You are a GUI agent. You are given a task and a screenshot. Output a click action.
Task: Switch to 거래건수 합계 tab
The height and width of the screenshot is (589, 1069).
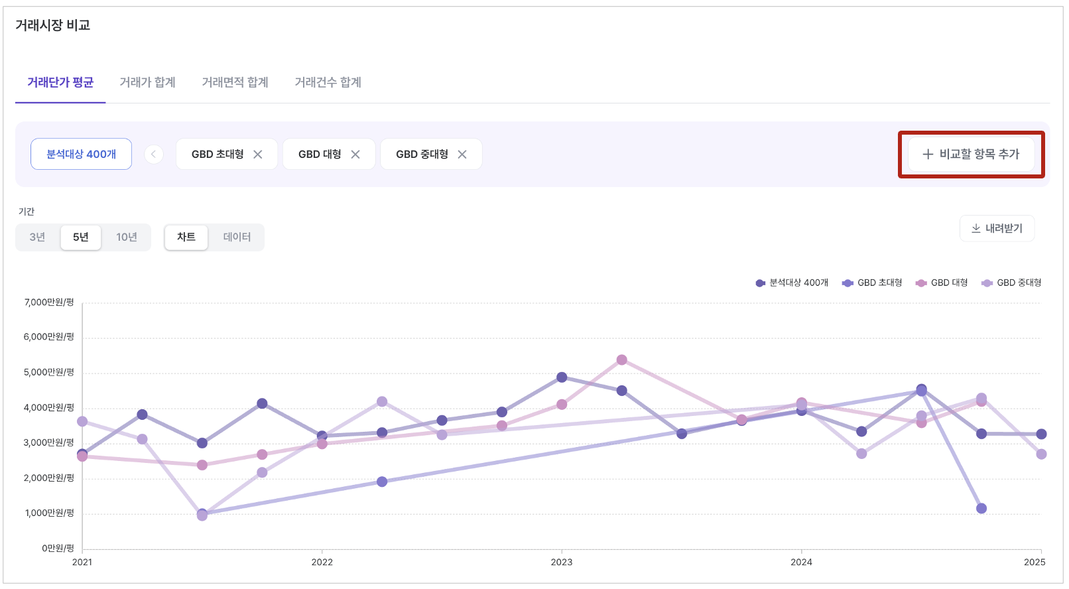[328, 82]
